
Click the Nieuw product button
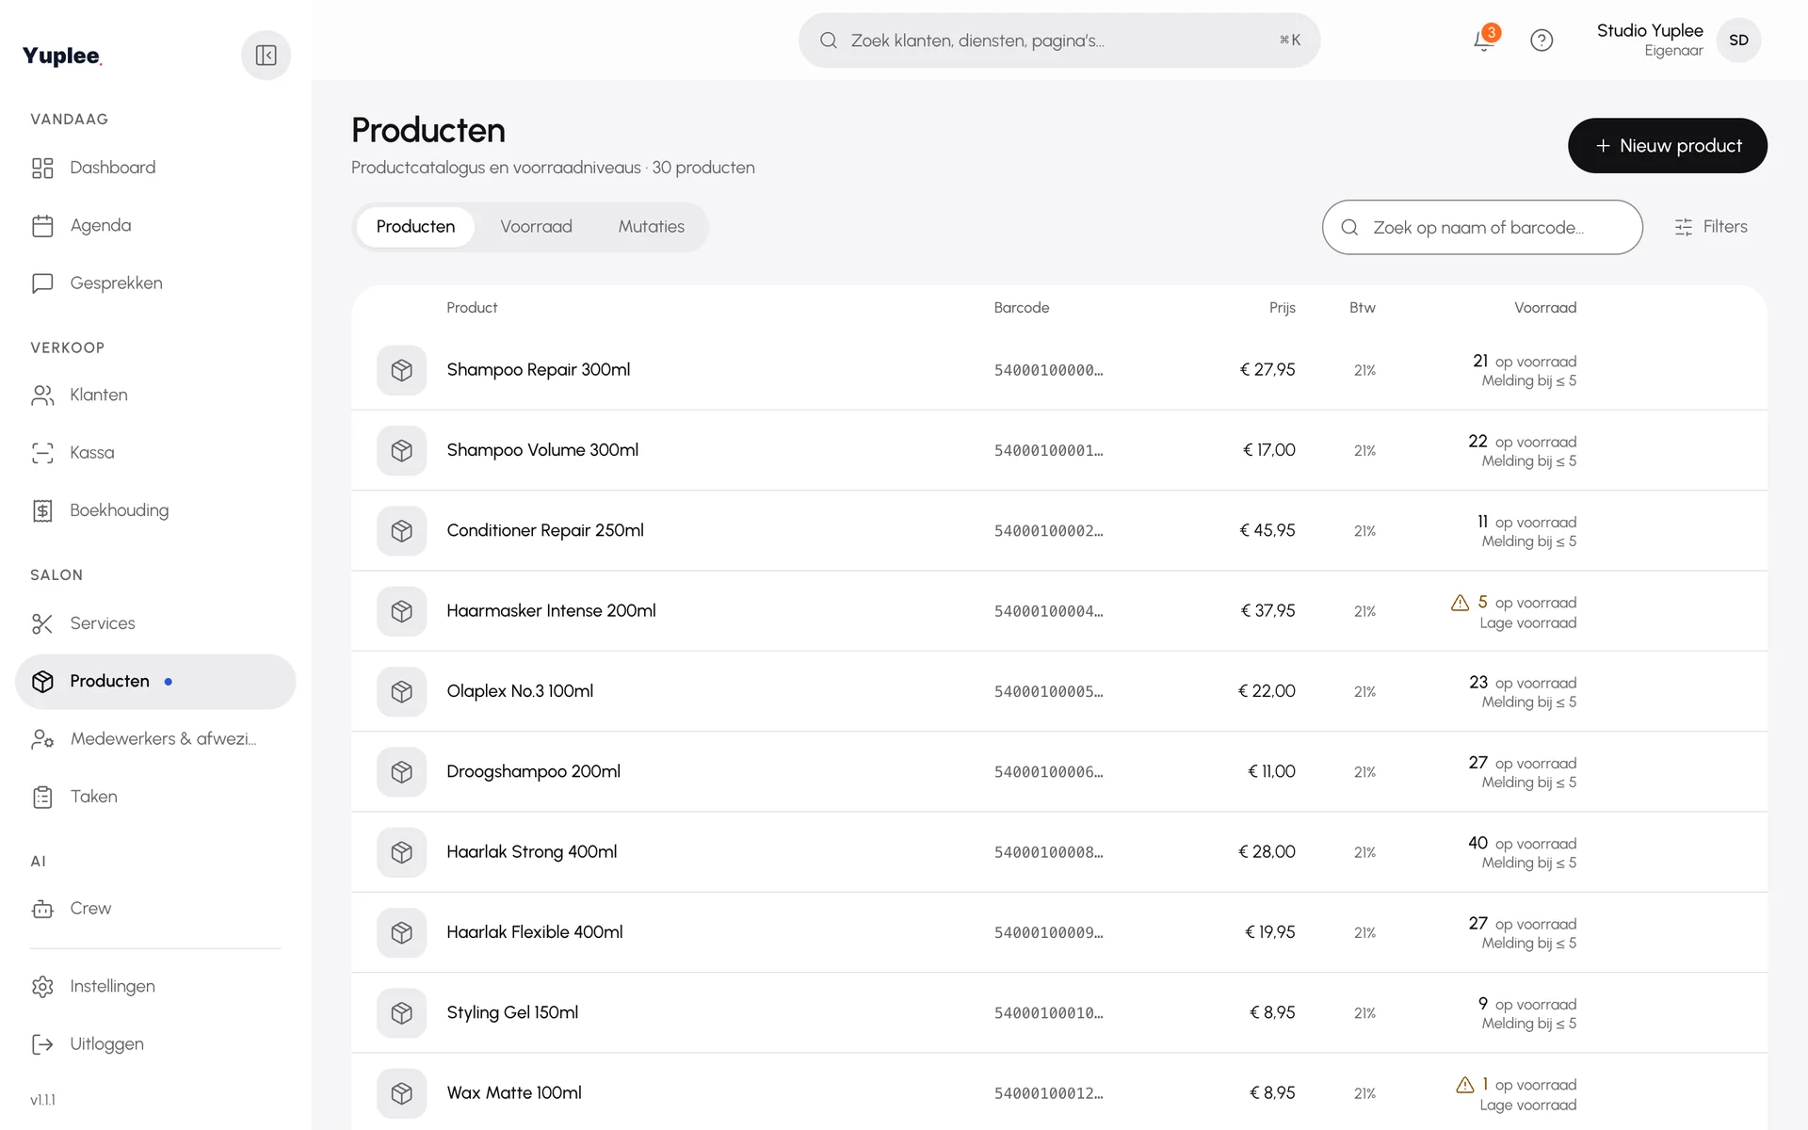[x=1667, y=146]
